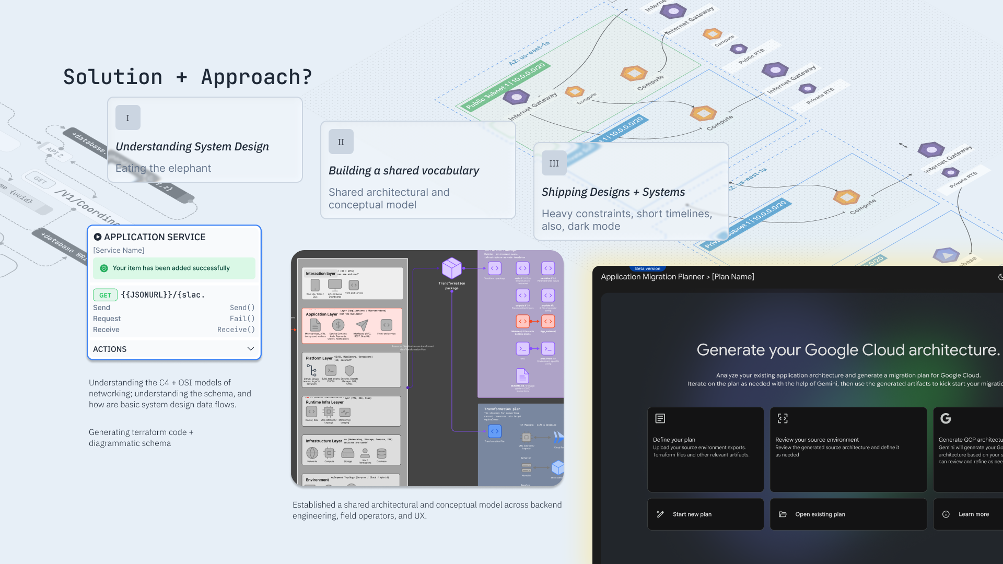Select the scan frame icon on Review your source environment

point(782,418)
